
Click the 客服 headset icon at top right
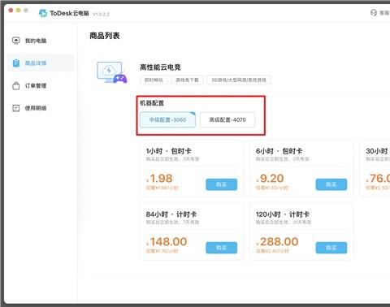click(374, 13)
